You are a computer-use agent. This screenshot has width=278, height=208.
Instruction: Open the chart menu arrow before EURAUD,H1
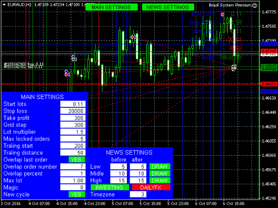(4, 5)
